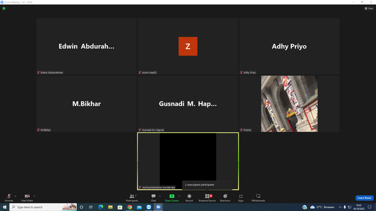Click the help icon in the system tray

pos(304,207)
